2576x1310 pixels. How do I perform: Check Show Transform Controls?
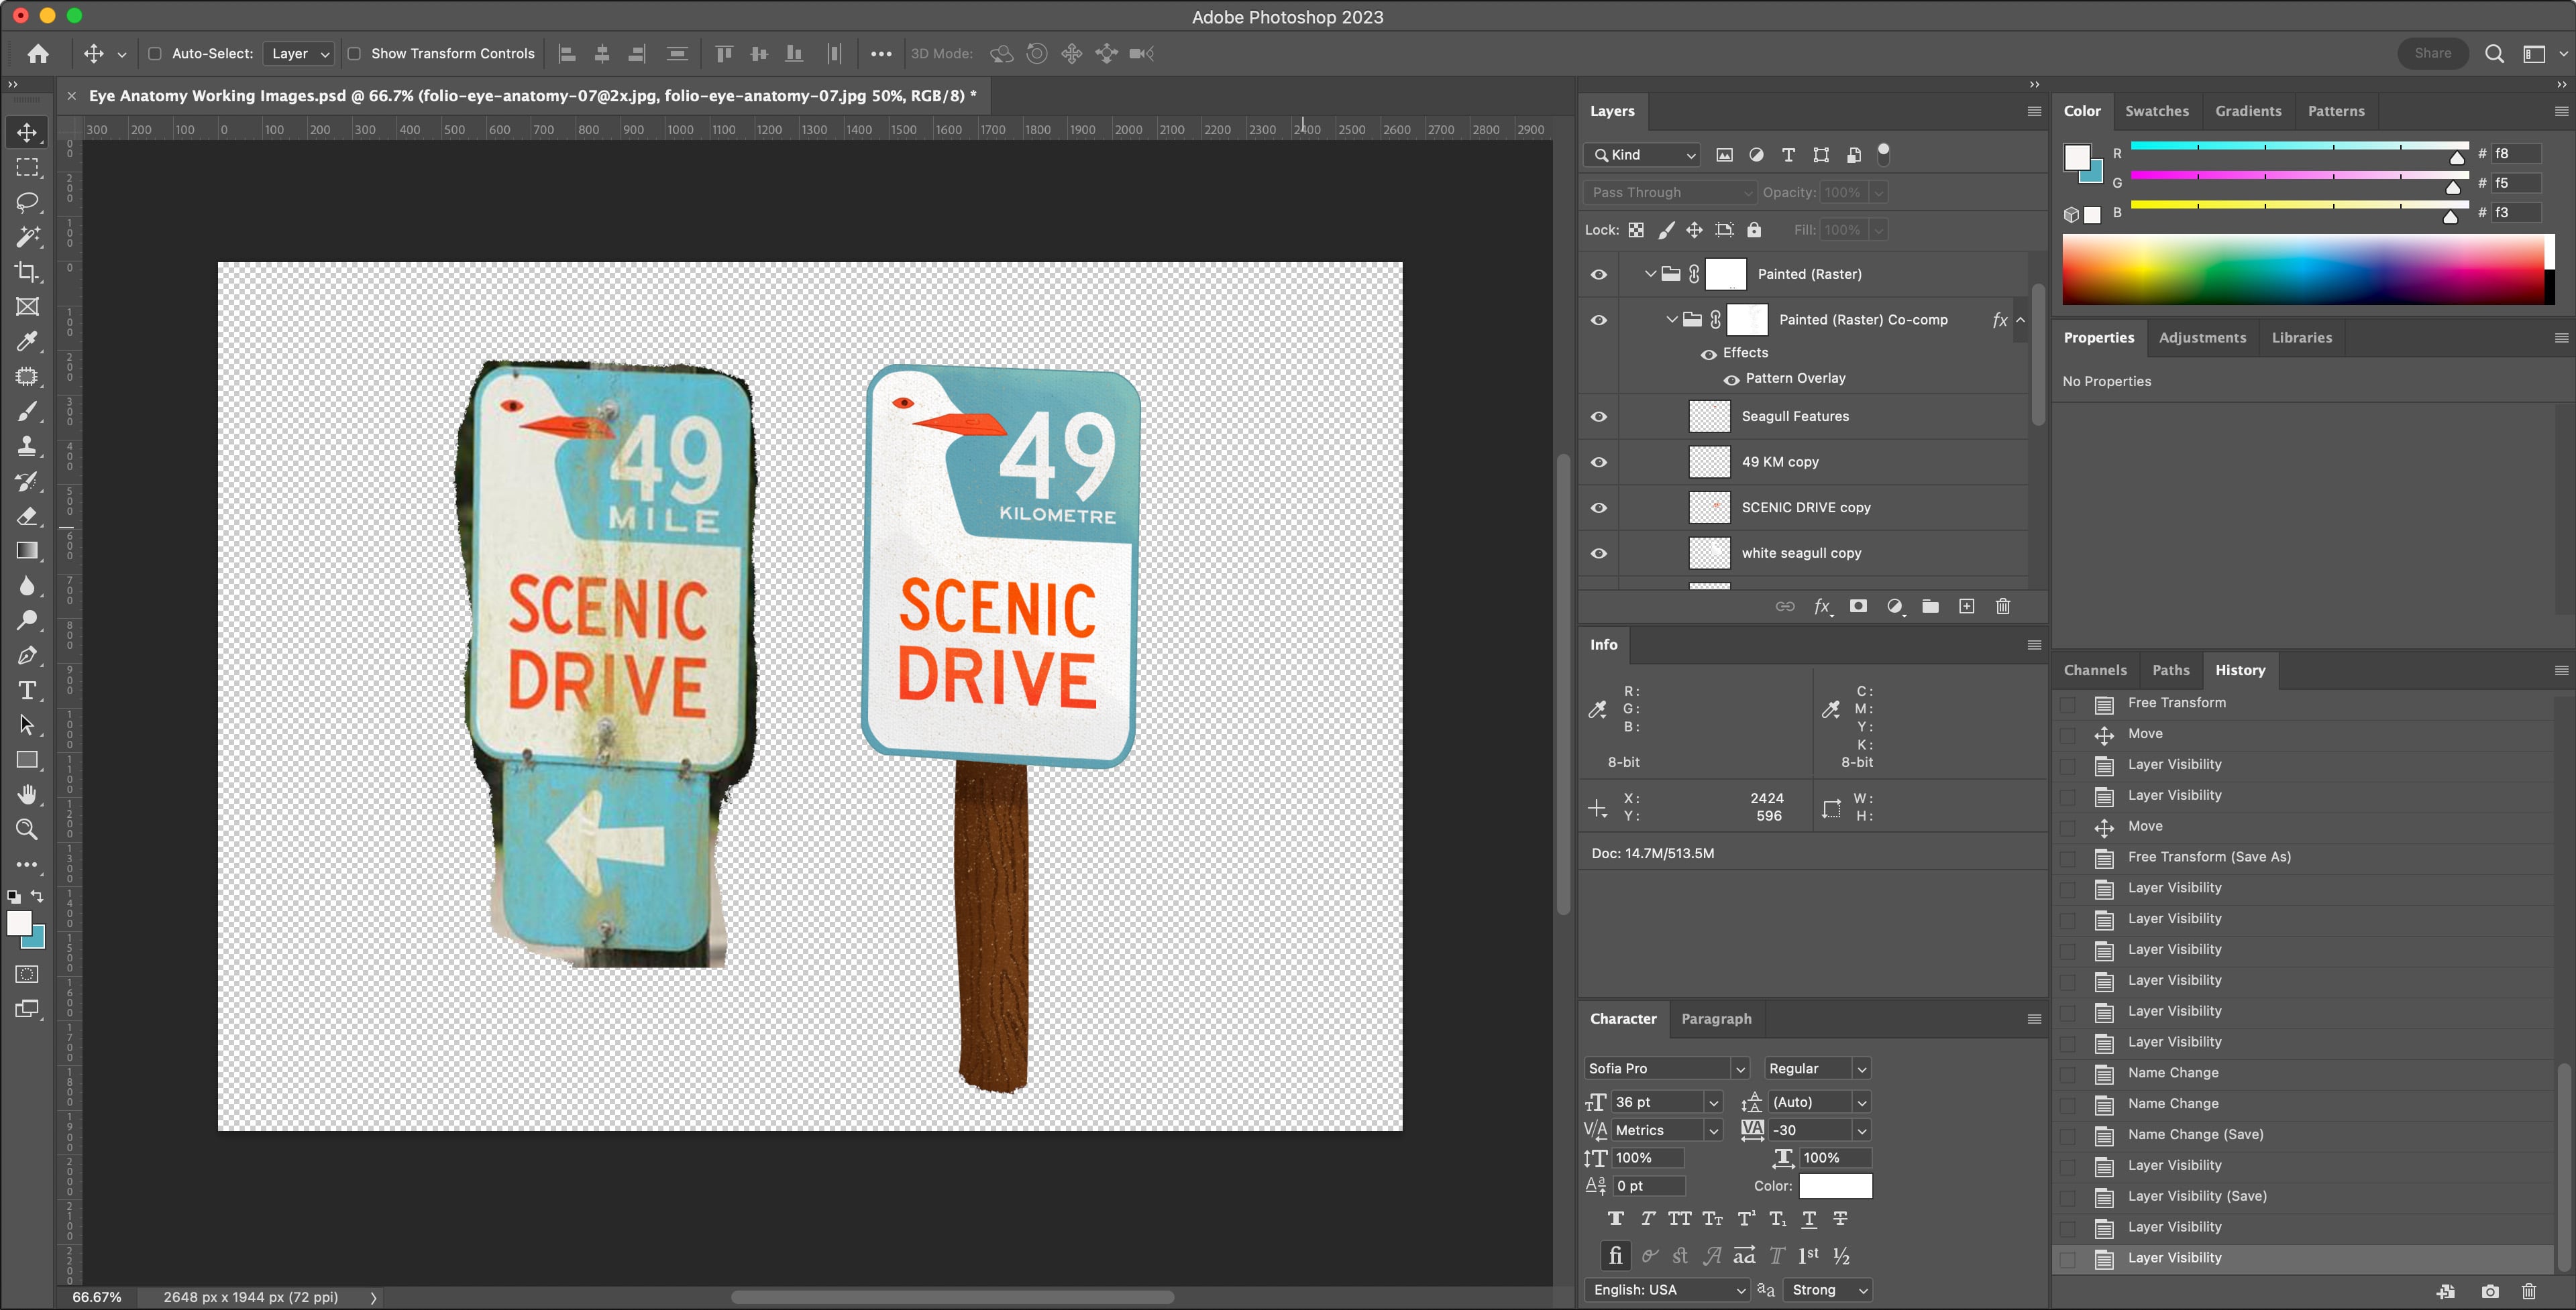(x=354, y=54)
